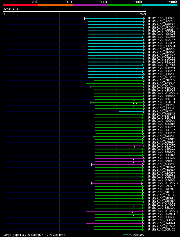The height and width of the screenshot is (237, 180).
Task: Click the UniRef100_B9QQ15 hit label
Action: pyautogui.click(x=161, y=124)
